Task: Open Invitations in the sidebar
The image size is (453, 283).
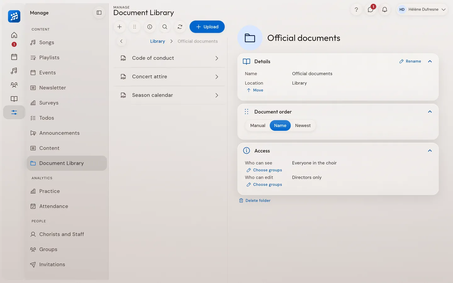Action: (67, 264)
